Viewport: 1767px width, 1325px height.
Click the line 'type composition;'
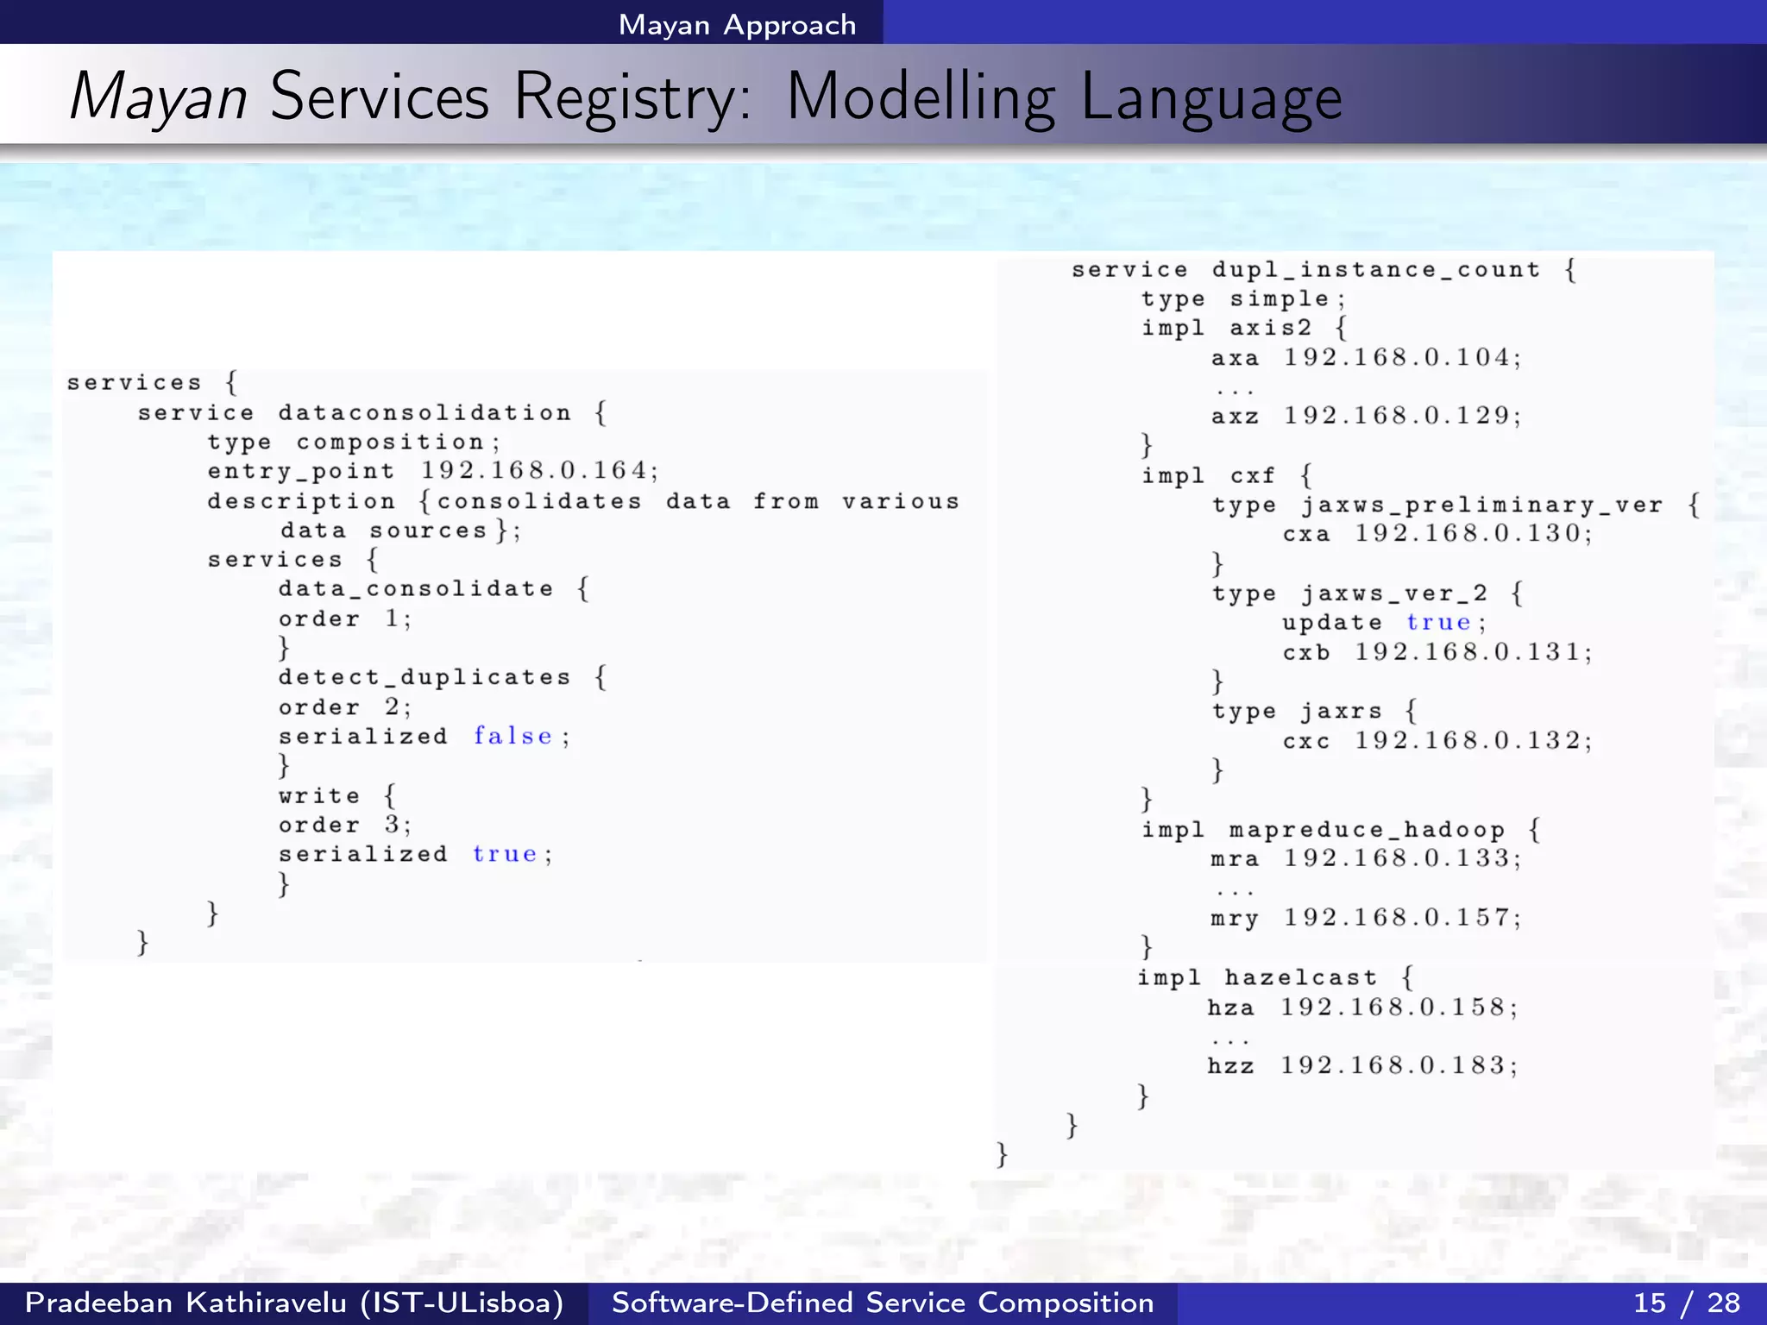(354, 443)
